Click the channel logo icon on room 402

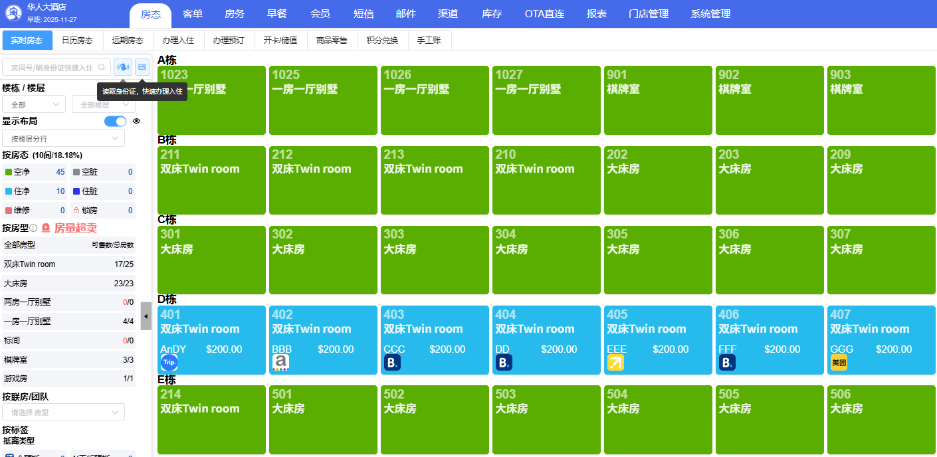[x=281, y=361]
